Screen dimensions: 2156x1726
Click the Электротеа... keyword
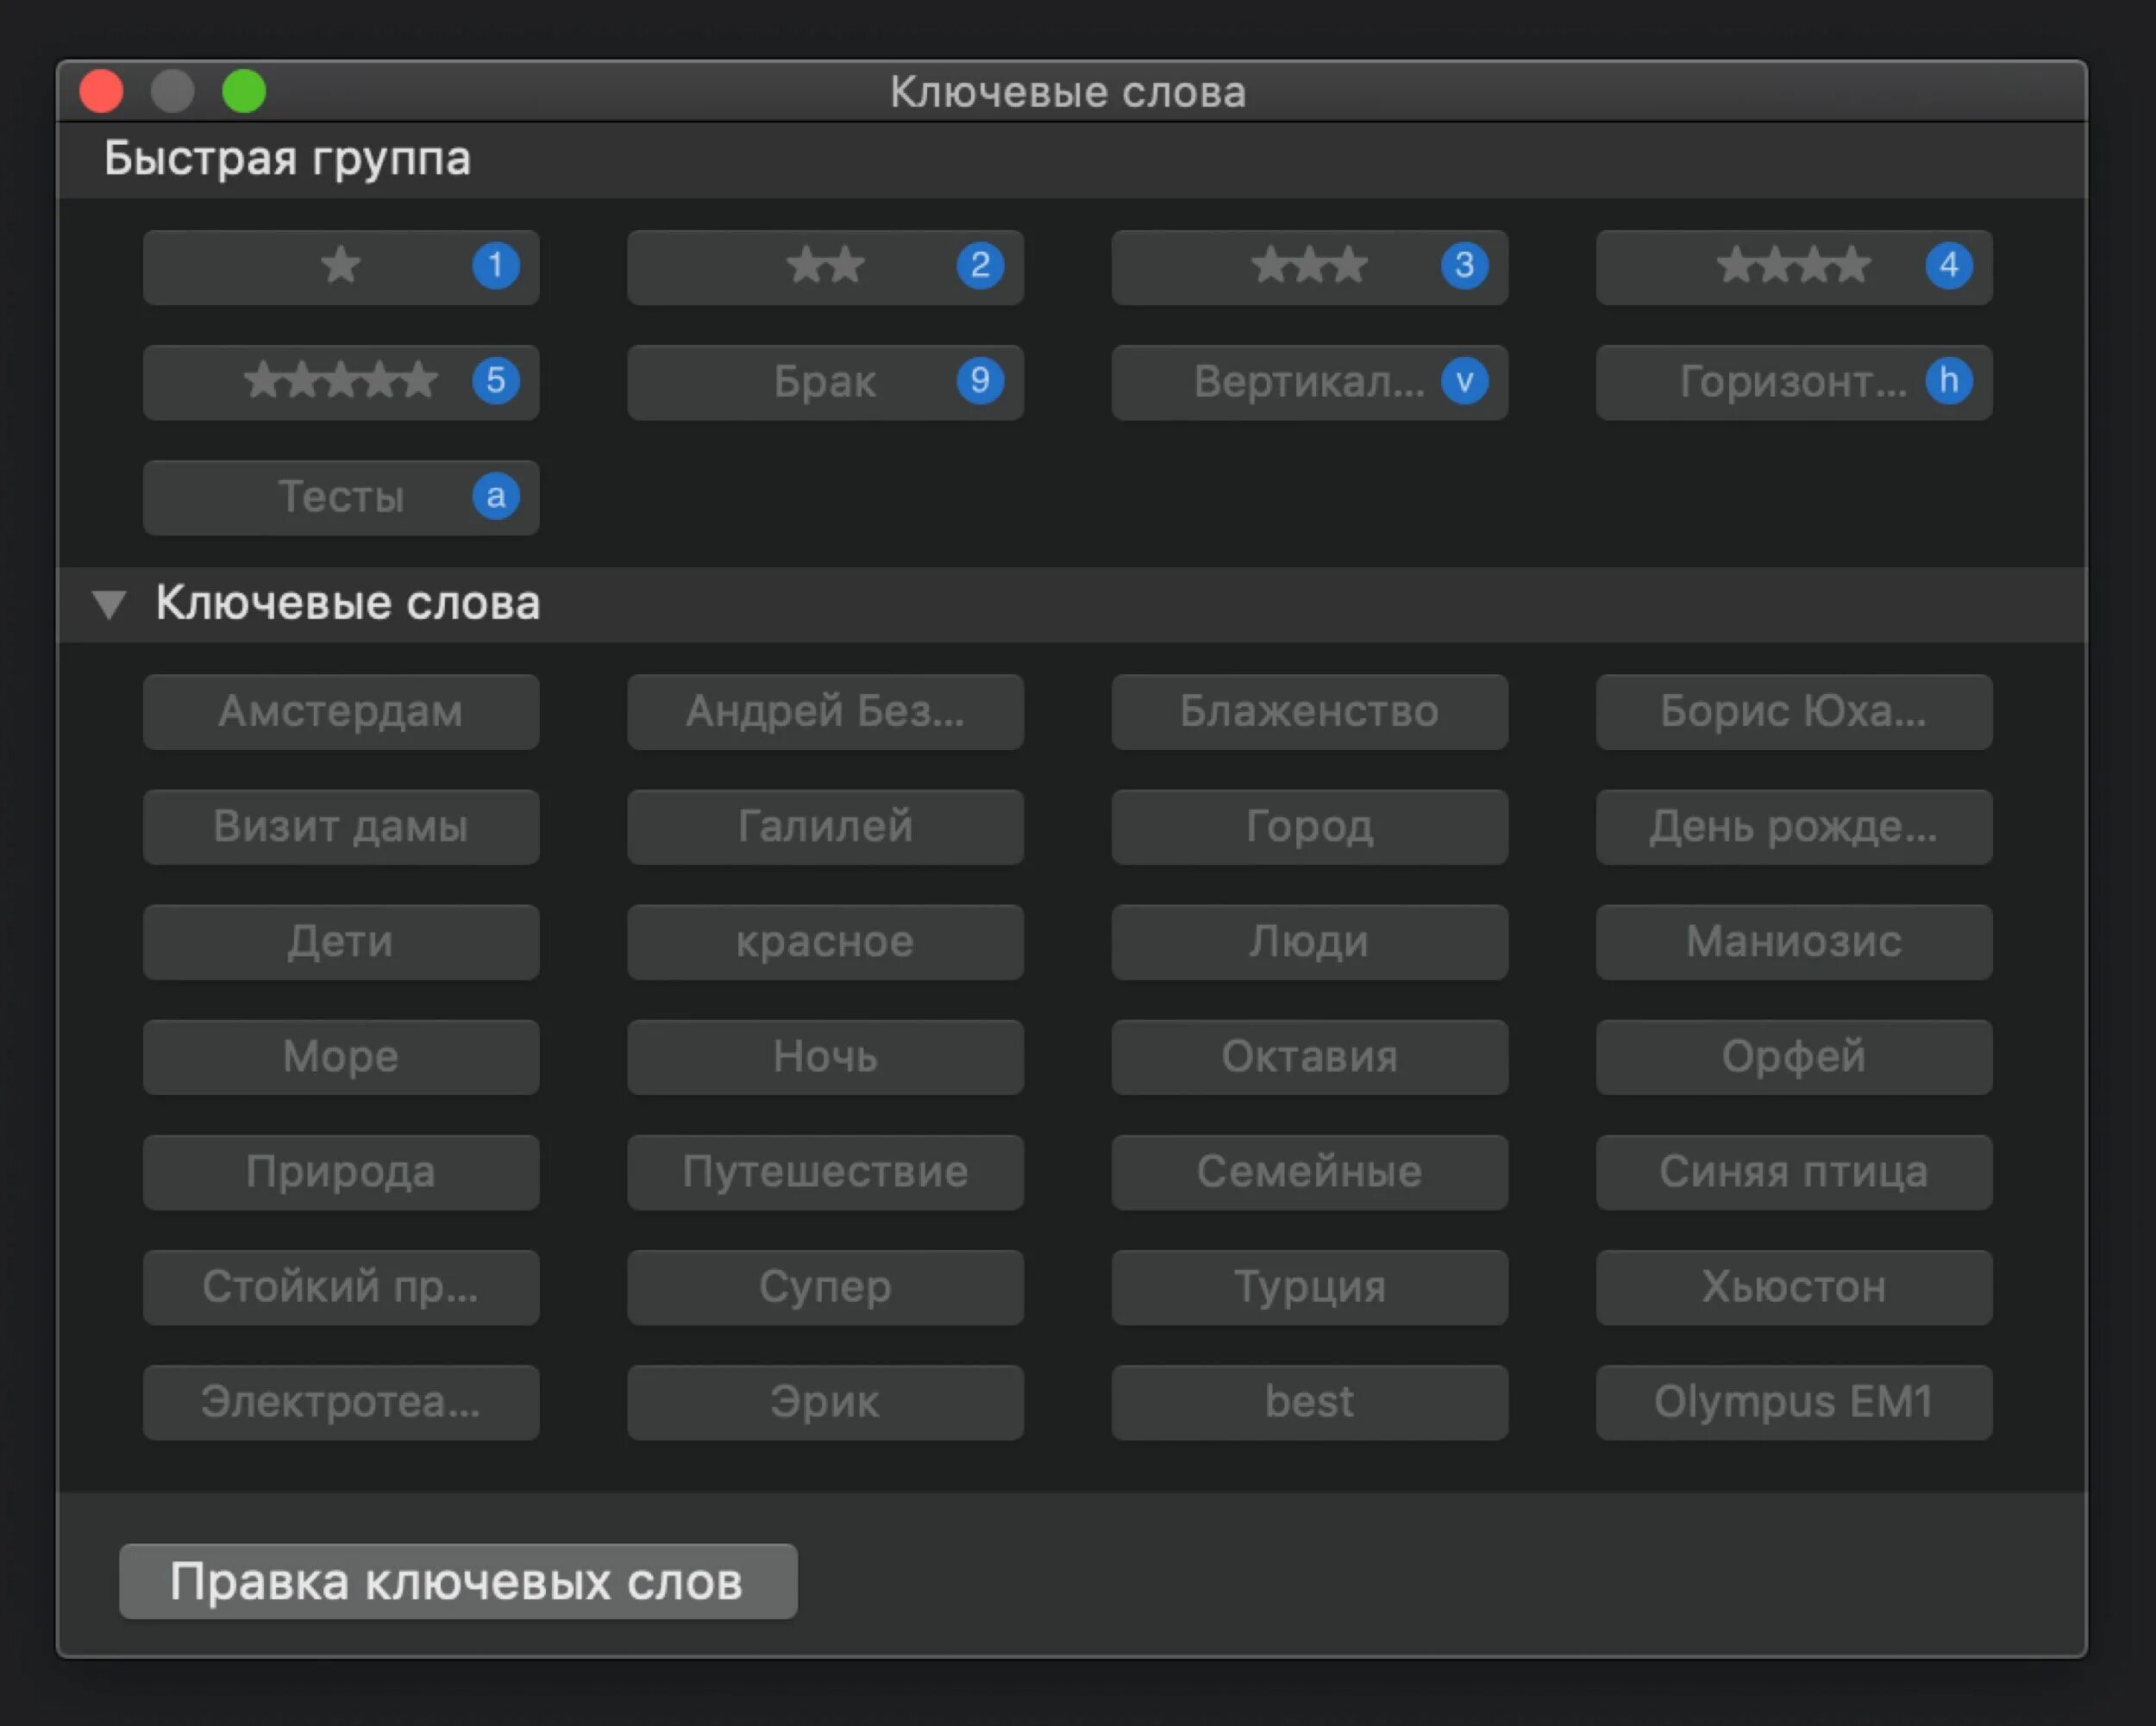(341, 1402)
